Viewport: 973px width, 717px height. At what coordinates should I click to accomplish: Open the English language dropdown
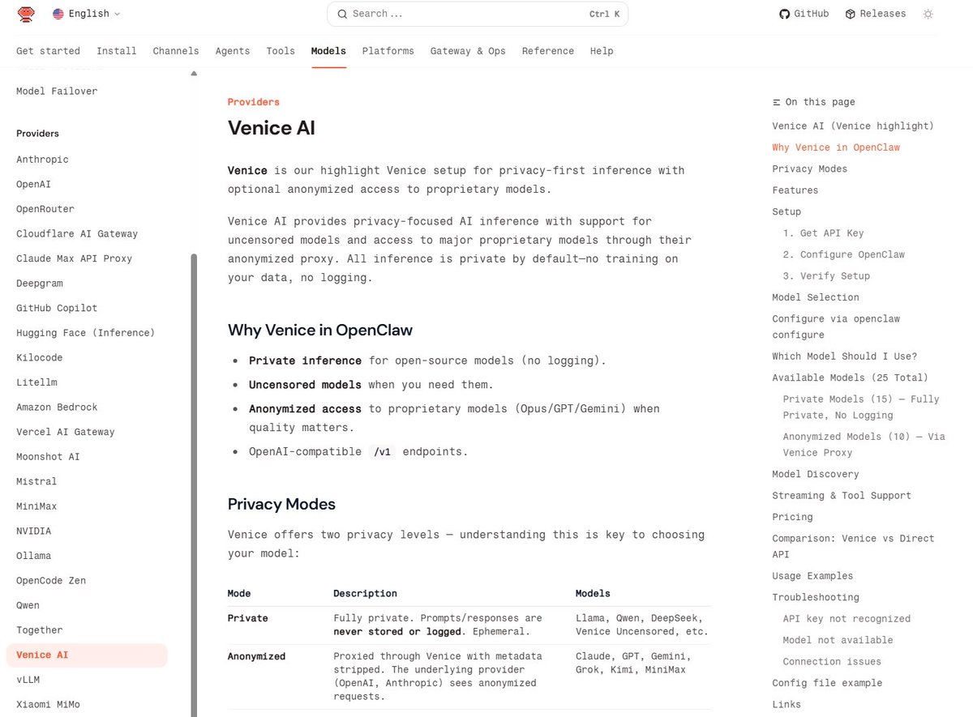tap(86, 14)
